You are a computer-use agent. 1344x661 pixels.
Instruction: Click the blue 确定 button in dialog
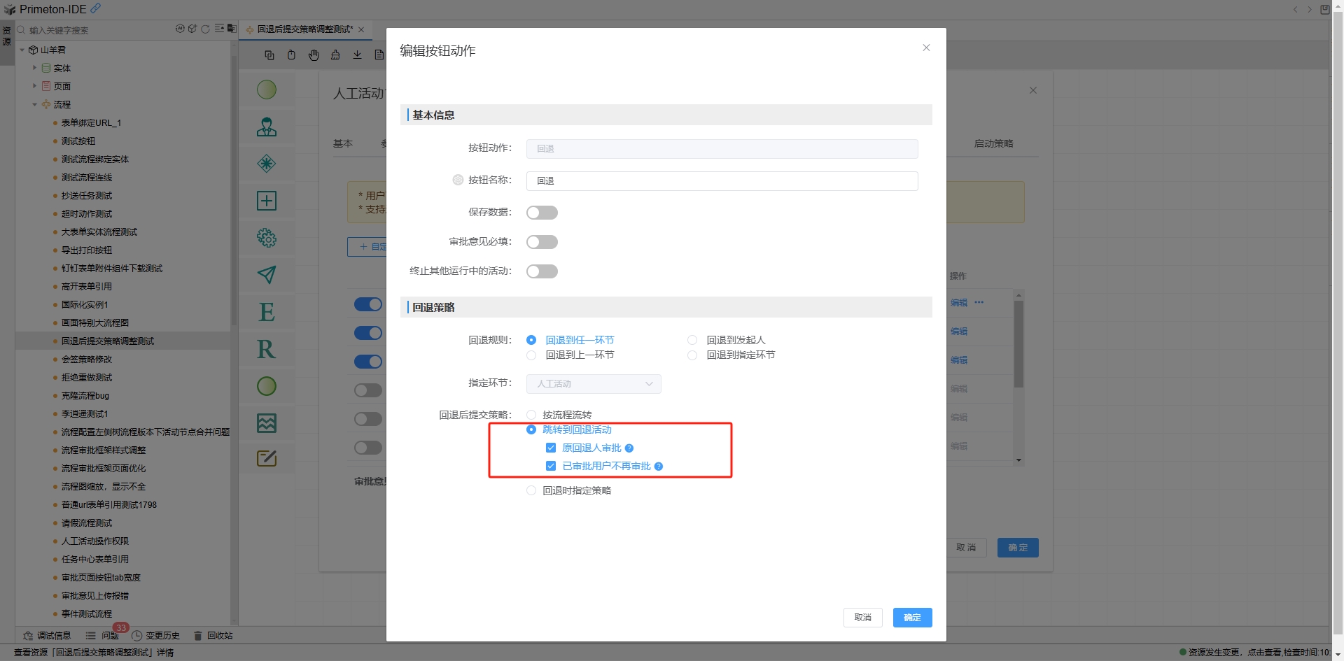[912, 618]
